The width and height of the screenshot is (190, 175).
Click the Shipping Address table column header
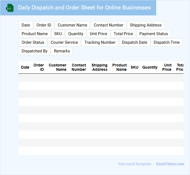pos(100,67)
